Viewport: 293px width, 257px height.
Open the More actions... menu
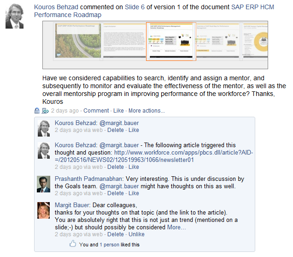point(146,111)
